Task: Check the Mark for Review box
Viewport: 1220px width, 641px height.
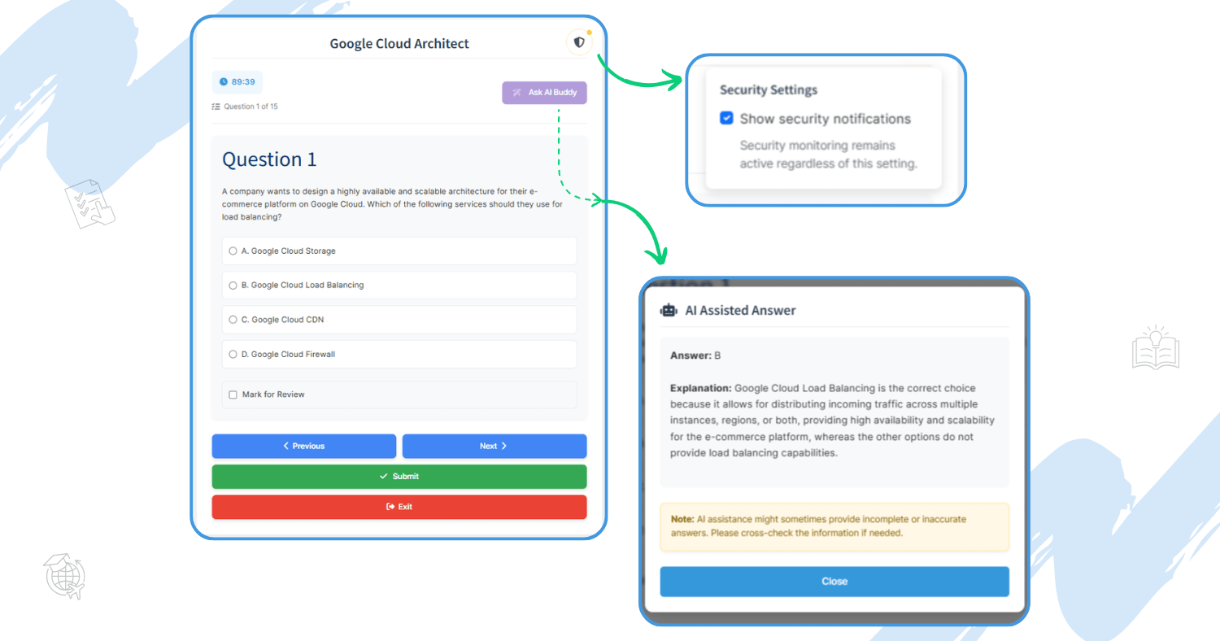Action: pos(233,395)
